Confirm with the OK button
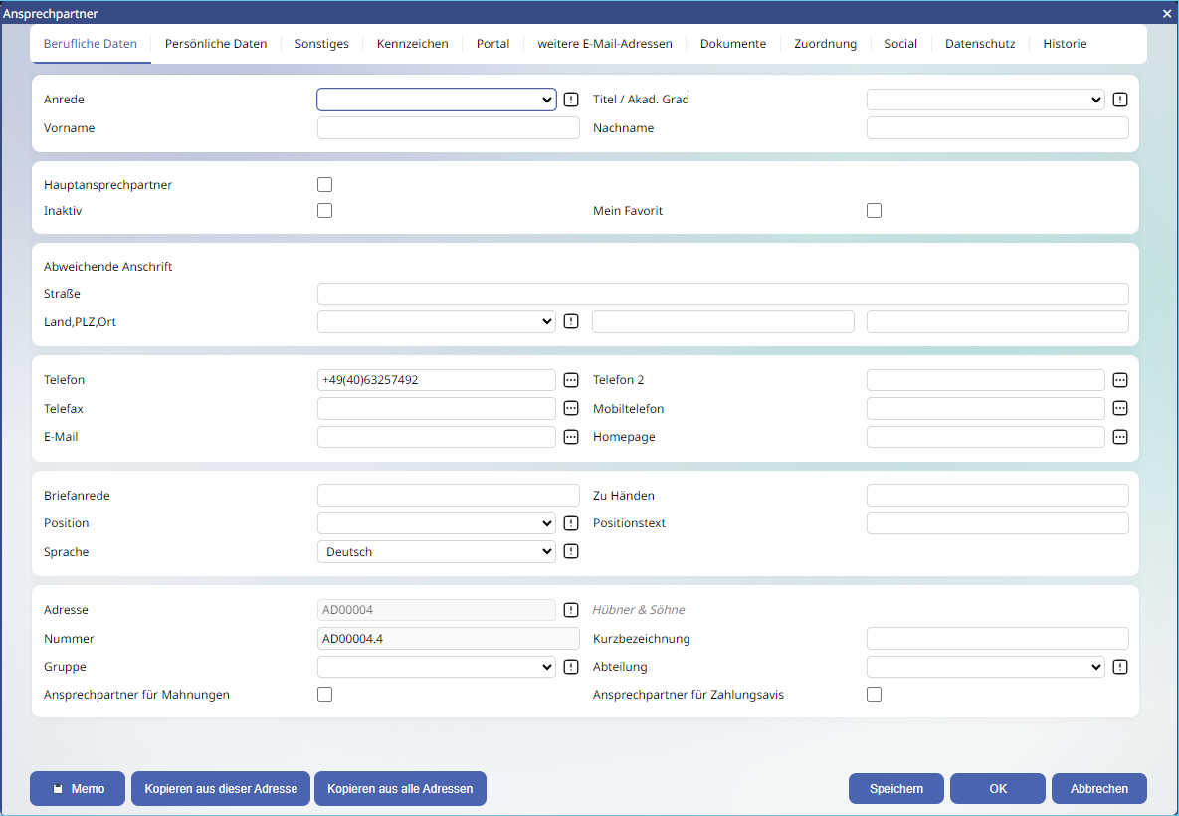Image resolution: width=1179 pixels, height=816 pixels. 998,789
